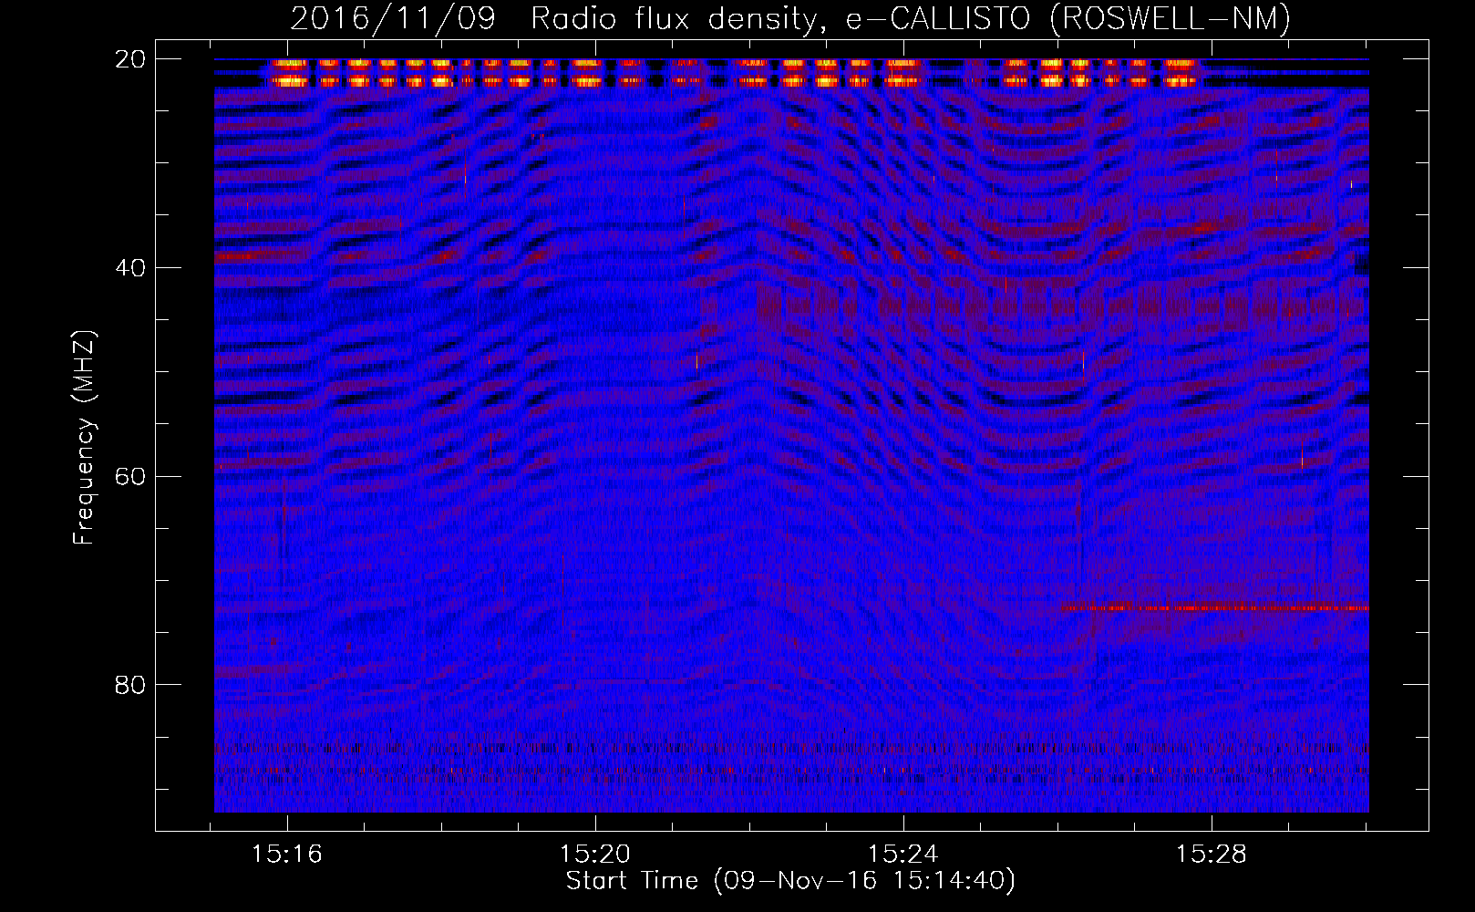This screenshot has width=1475, height=912.
Task: Click the 40 frequency tick label
Action: 130,268
